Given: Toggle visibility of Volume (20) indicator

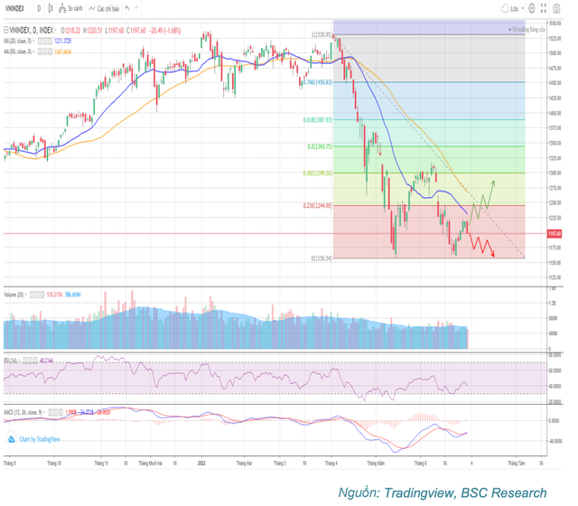Looking at the screenshot, I should click(32, 293).
